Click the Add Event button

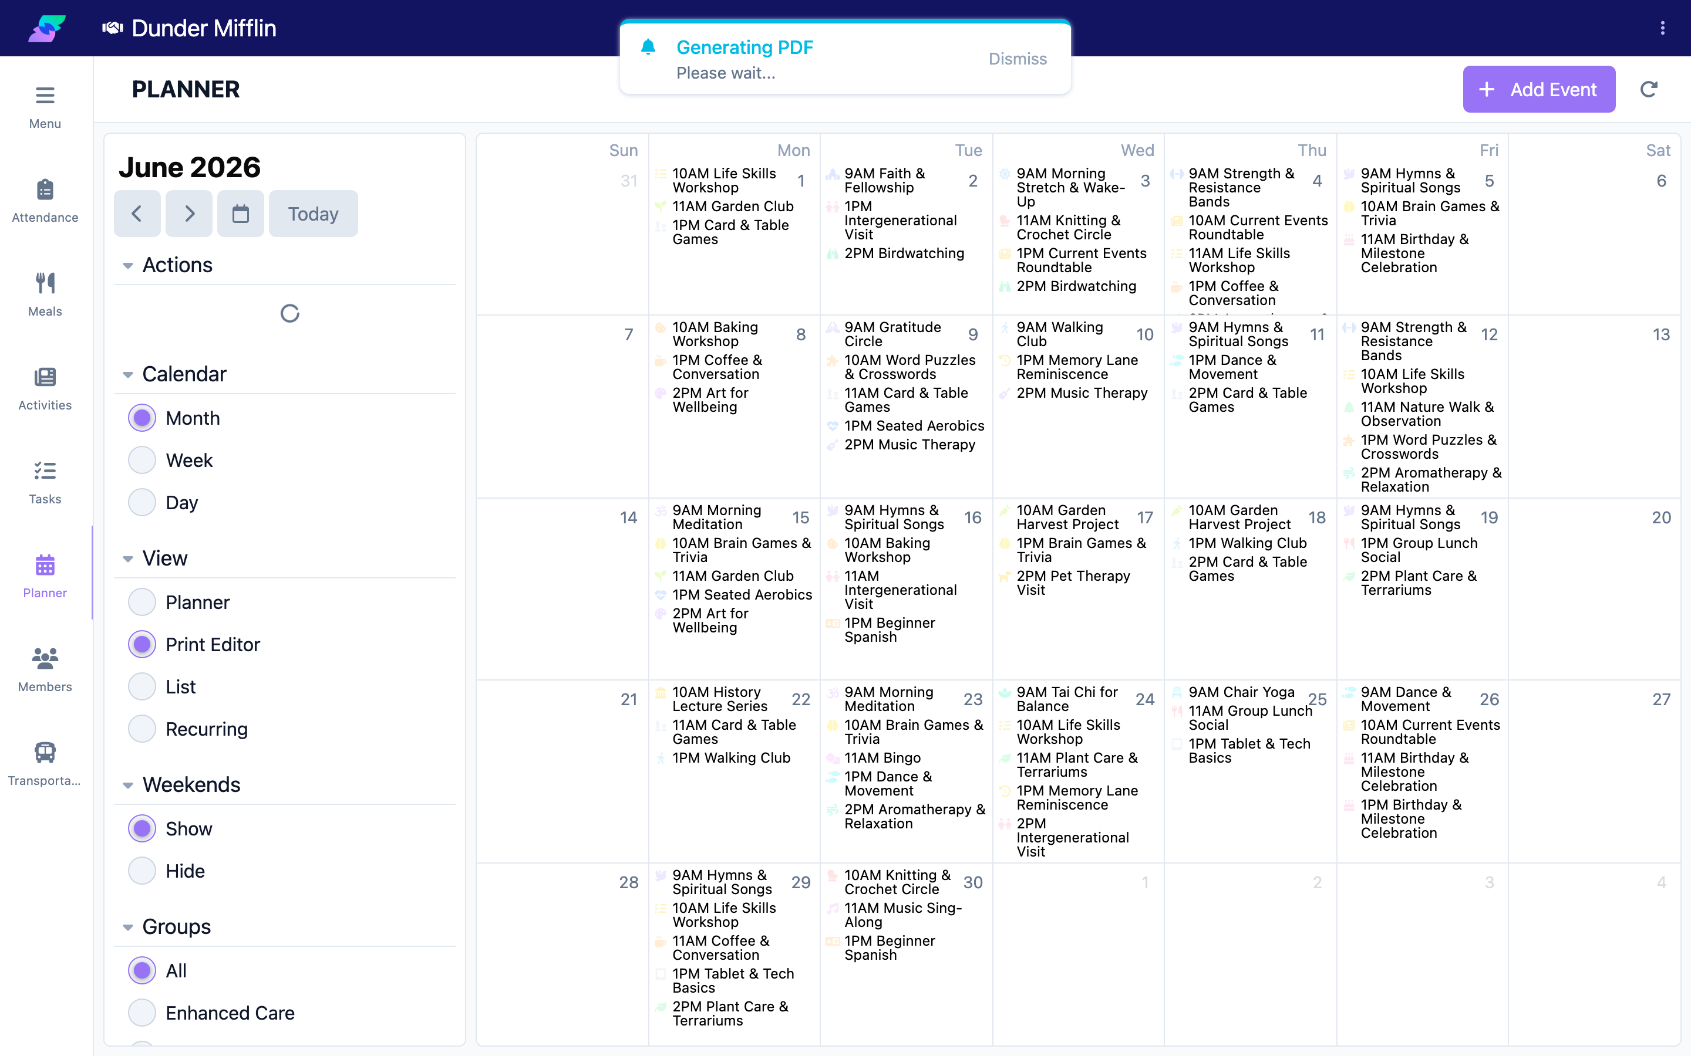click(1539, 89)
